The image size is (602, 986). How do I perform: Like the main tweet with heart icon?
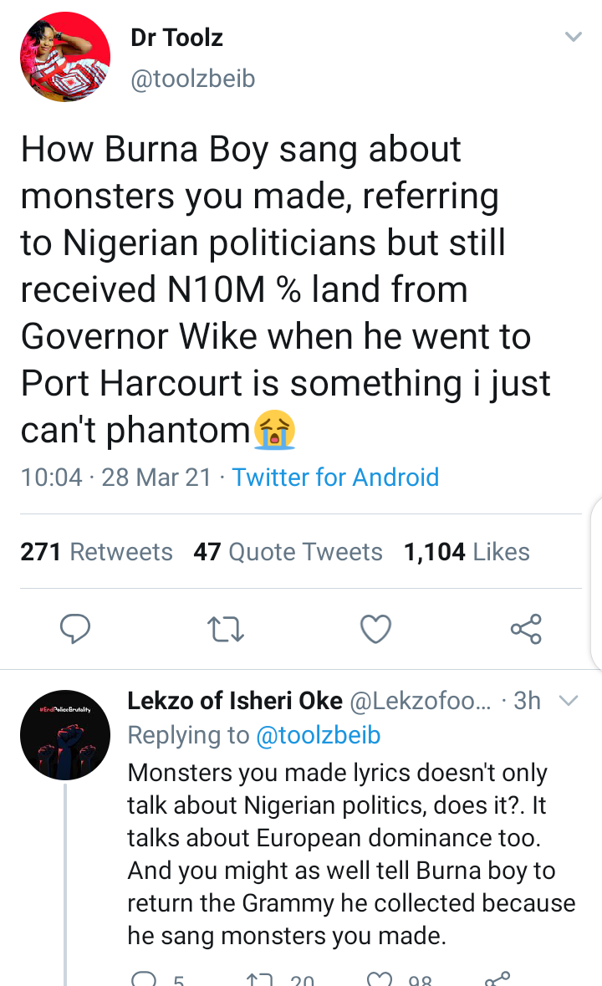(x=375, y=629)
